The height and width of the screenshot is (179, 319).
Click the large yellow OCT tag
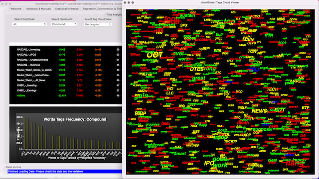click(155, 55)
